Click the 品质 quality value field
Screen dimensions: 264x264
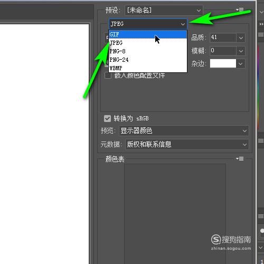pos(223,37)
